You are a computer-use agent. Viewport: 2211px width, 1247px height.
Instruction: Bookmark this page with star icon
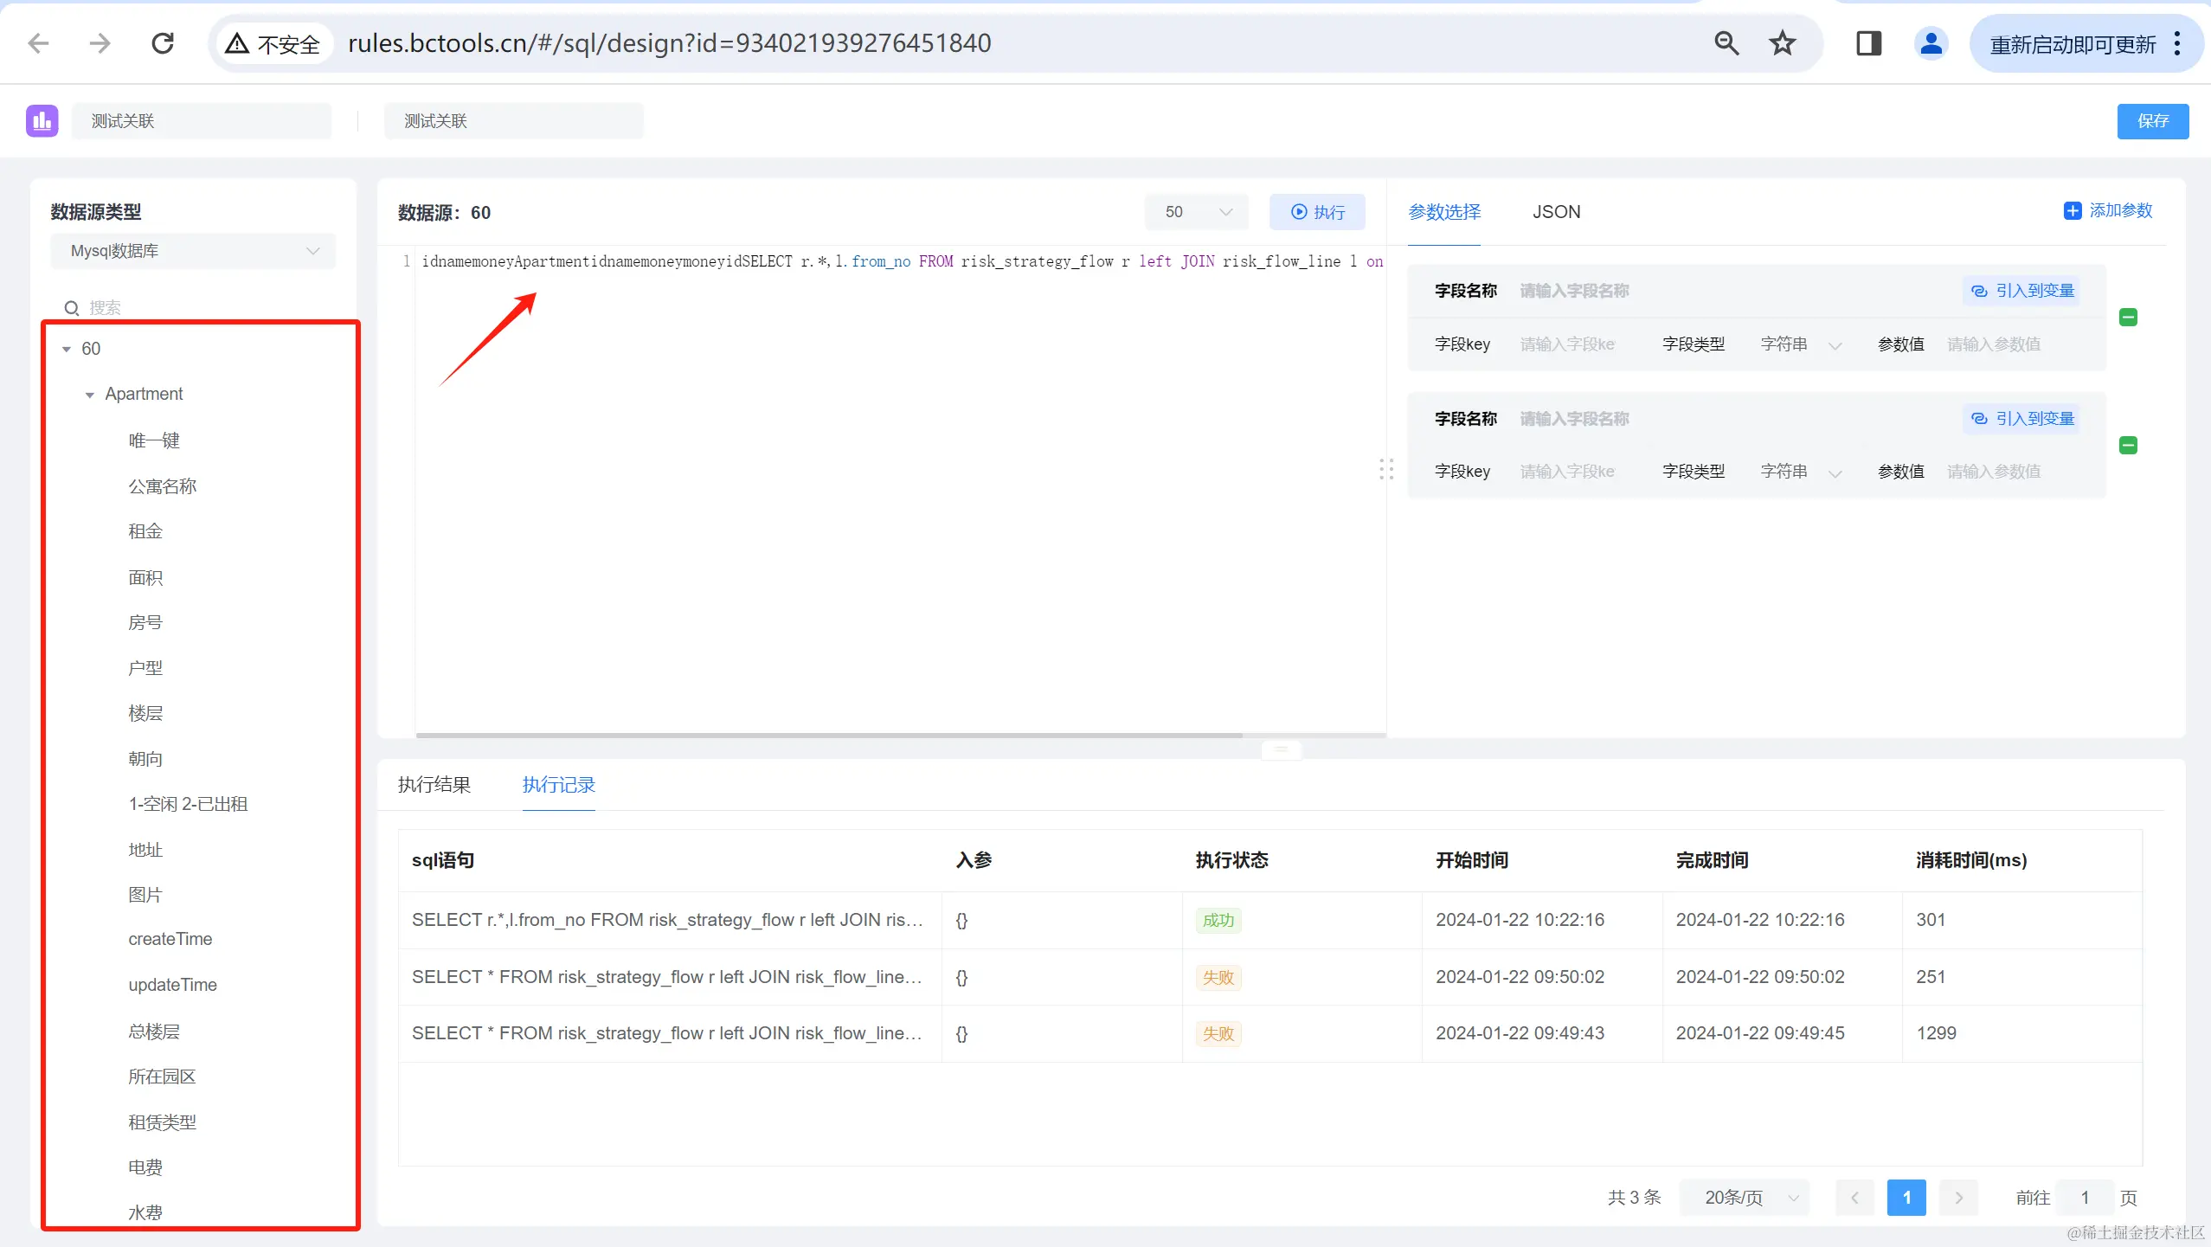tap(1782, 43)
